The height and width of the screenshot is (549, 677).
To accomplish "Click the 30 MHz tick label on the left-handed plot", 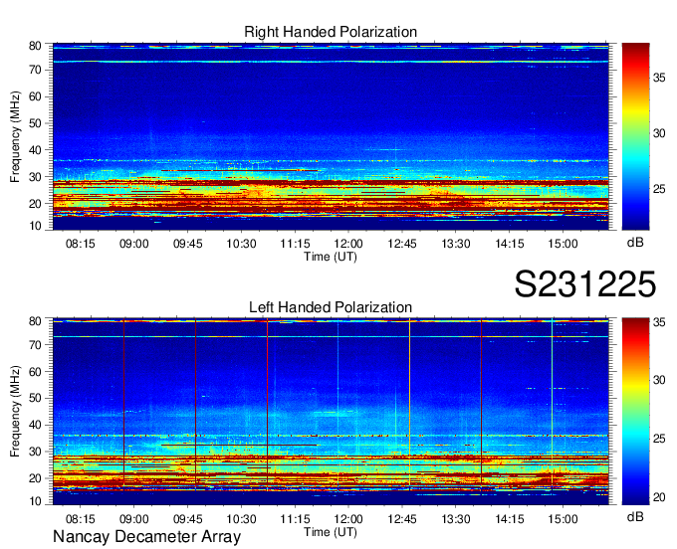I will 35,452.
